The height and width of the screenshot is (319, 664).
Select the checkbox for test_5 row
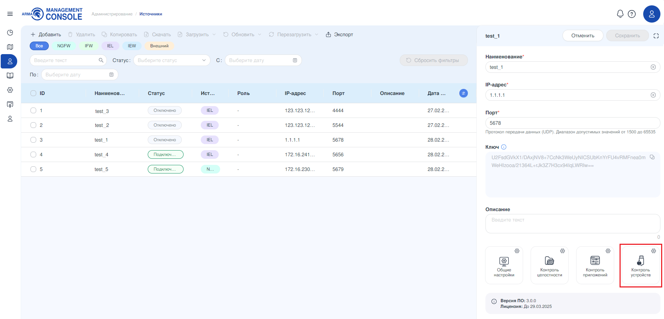(x=33, y=169)
